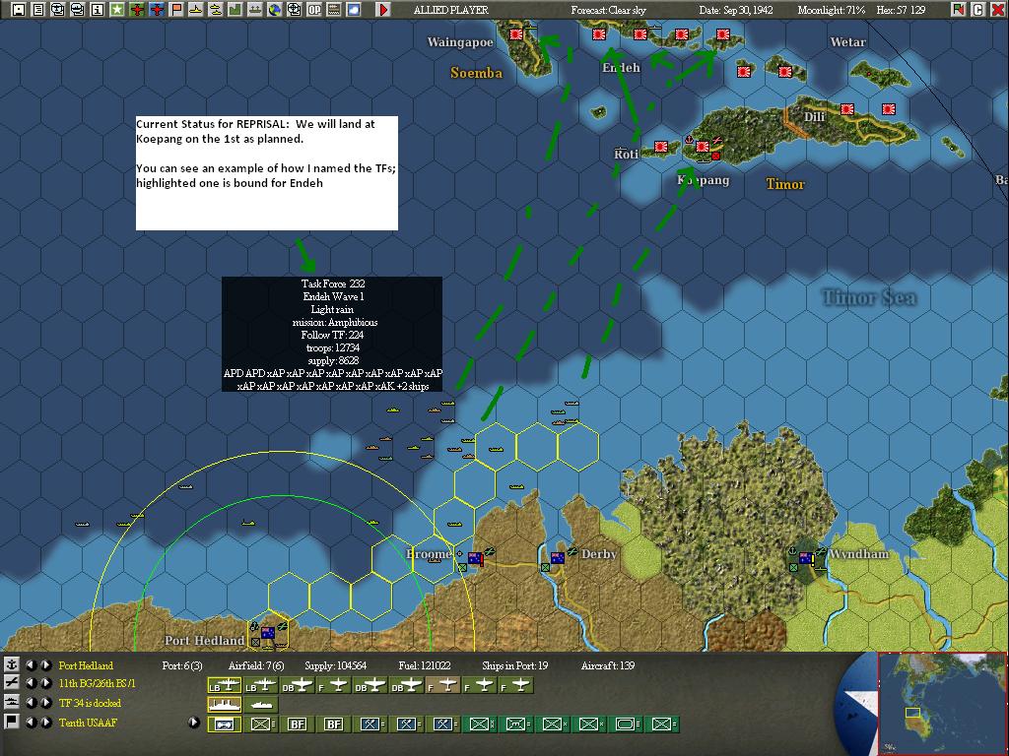Select the first BF base force unit icon
The image size is (1009, 756).
[298, 724]
